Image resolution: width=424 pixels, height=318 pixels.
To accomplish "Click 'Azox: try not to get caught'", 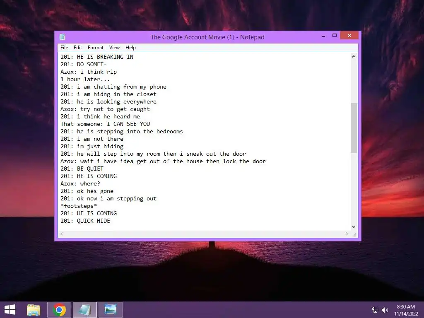I will point(105,109).
